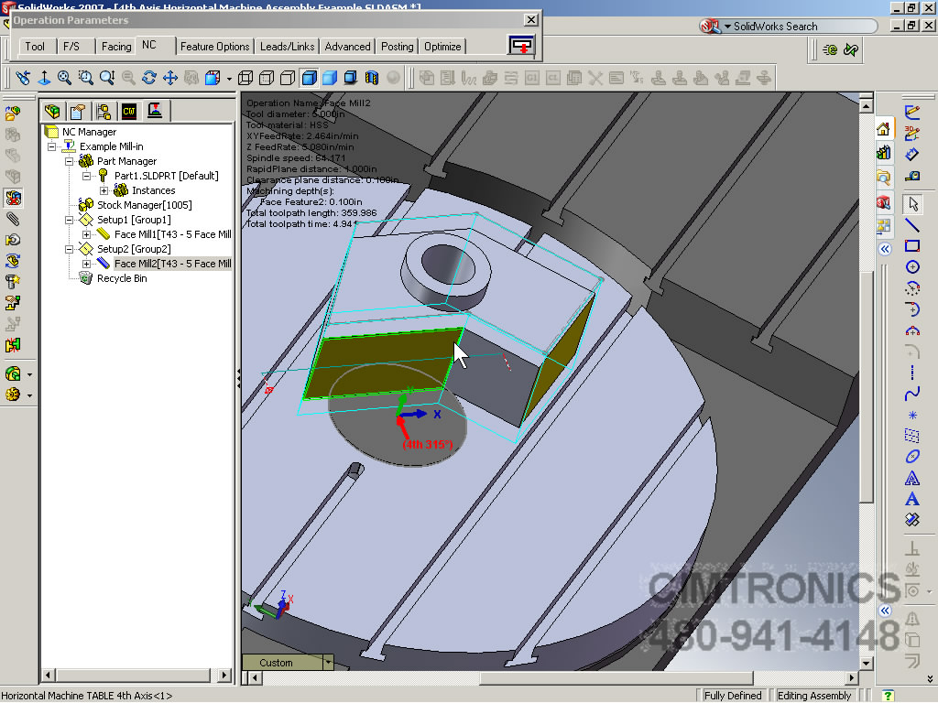Image resolution: width=938 pixels, height=703 pixels.
Task: Toggle Shaded With Edges display
Action: point(309,78)
